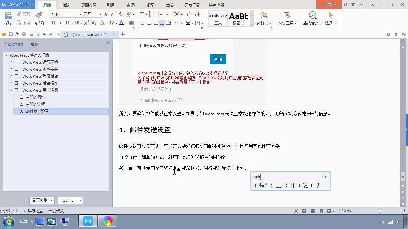Open Find and Replace (查找替换) tool
The width and height of the screenshot is (408, 229).
tap(312, 18)
